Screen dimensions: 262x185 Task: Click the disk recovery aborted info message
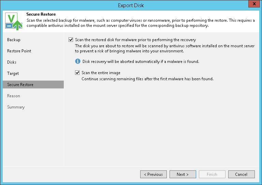(141, 62)
